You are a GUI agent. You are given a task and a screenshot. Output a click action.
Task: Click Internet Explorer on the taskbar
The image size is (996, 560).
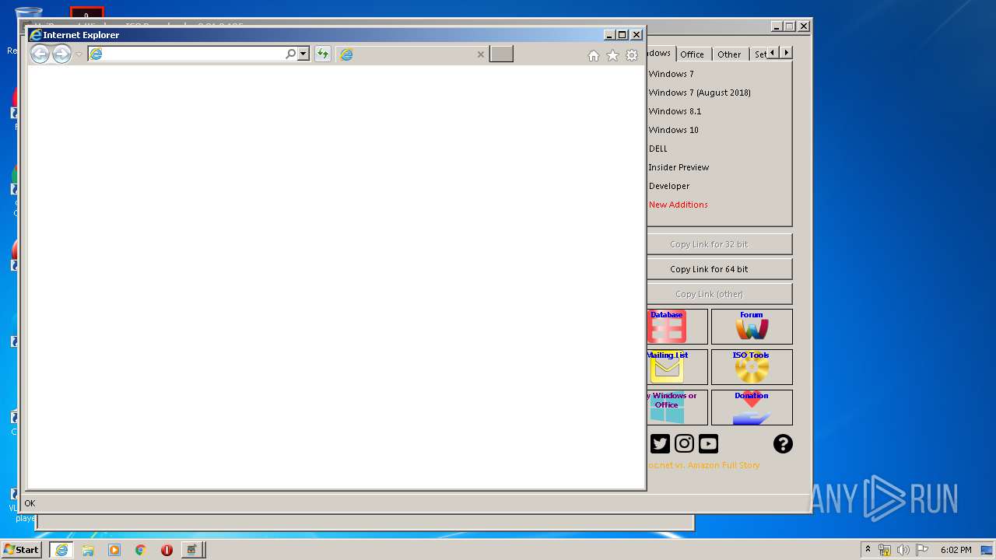click(61, 550)
